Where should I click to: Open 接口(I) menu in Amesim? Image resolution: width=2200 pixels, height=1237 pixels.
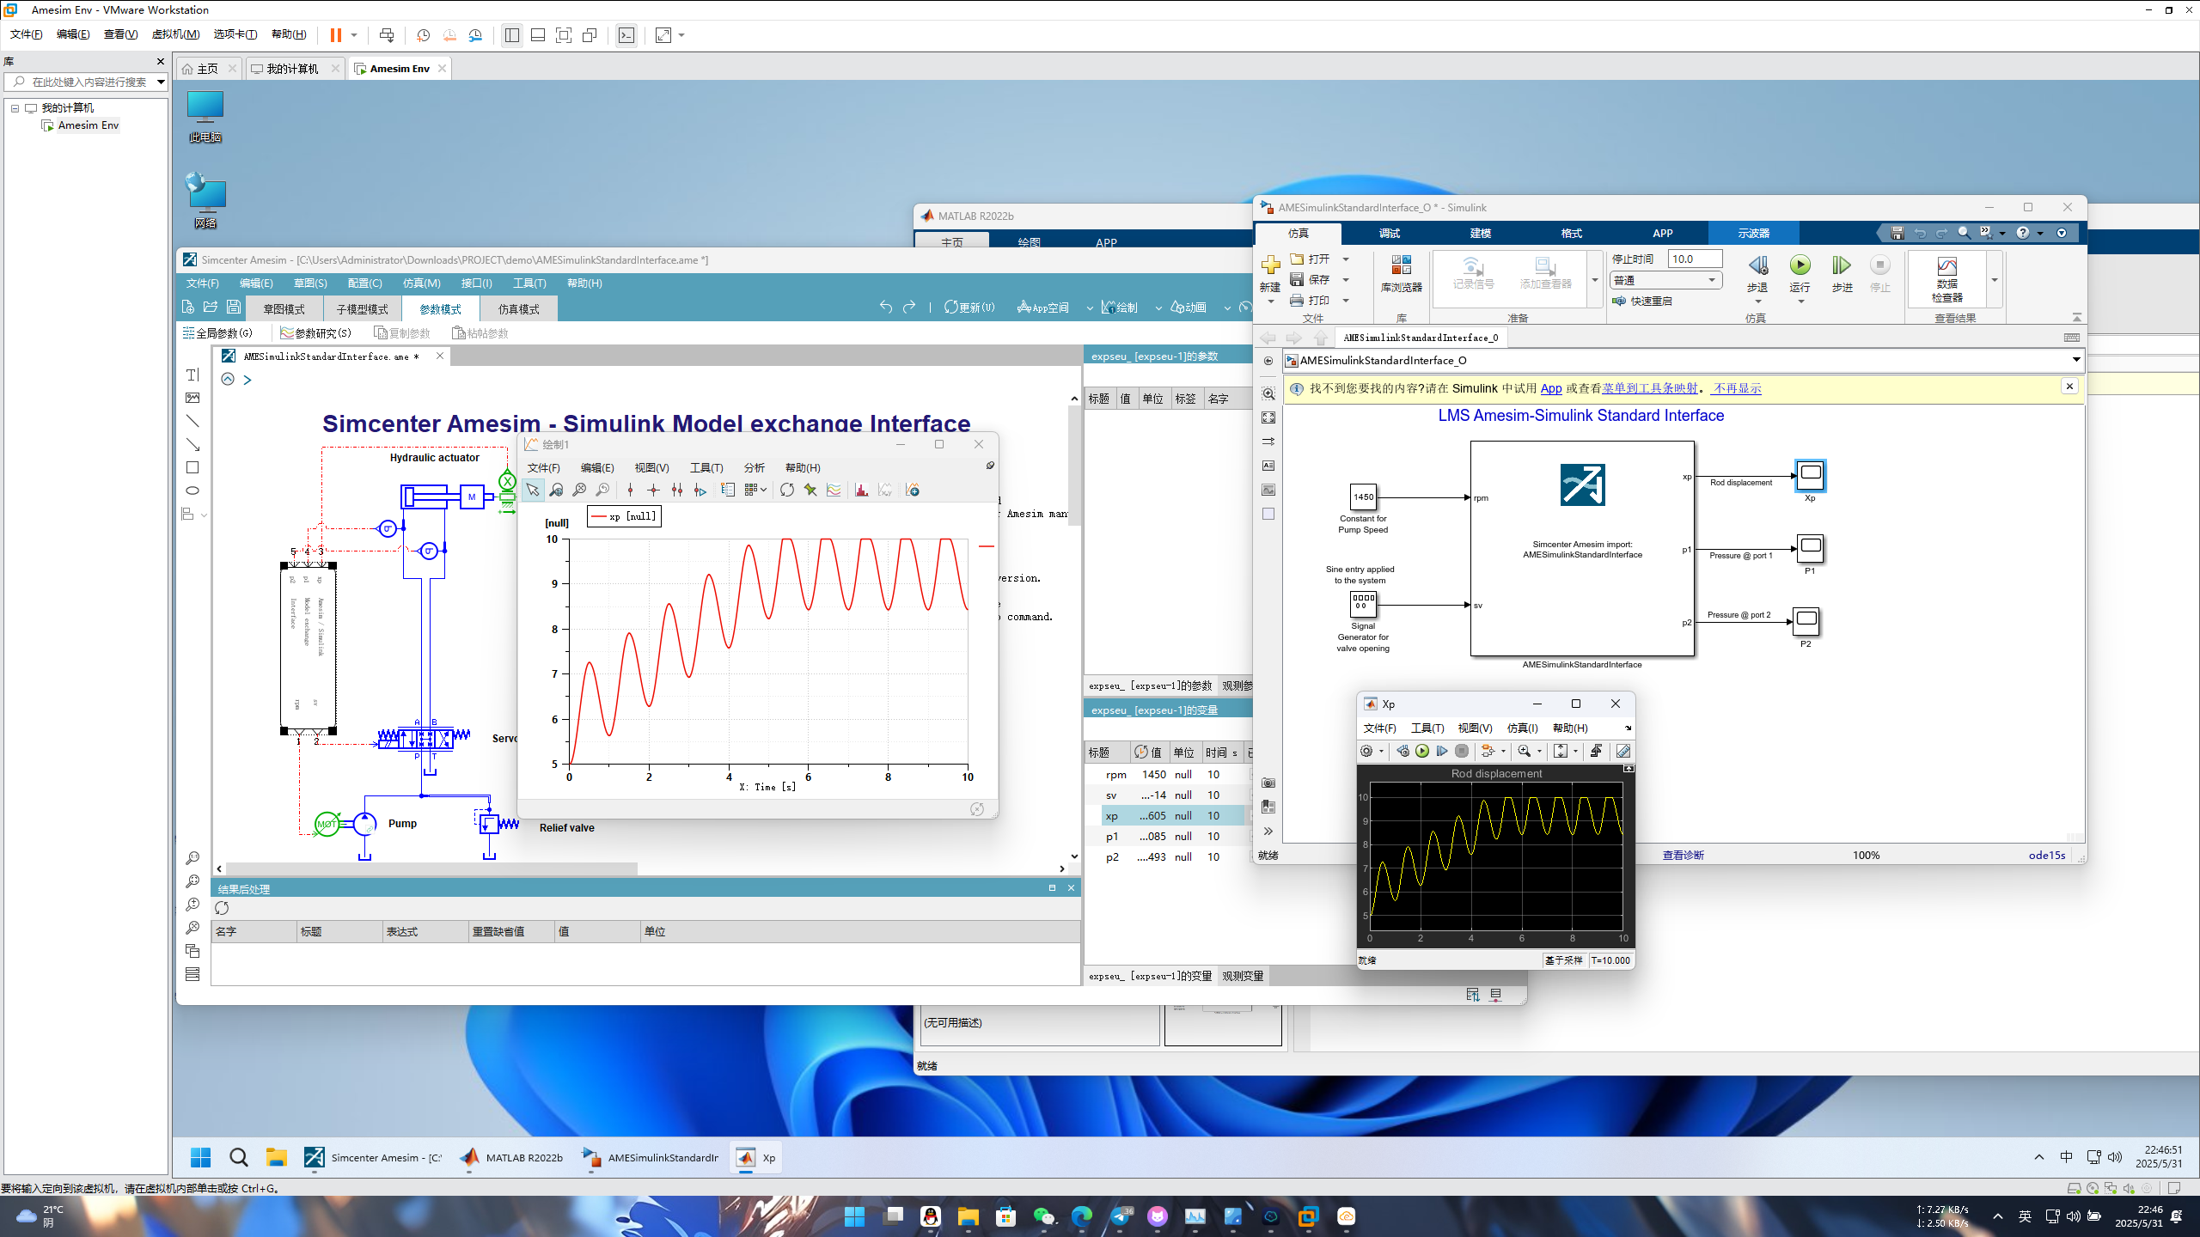477,283
